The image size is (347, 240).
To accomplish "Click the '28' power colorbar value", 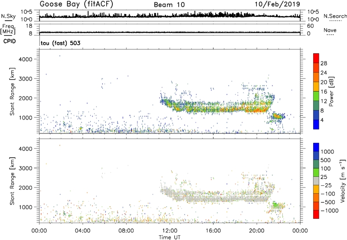I will coord(324,63).
